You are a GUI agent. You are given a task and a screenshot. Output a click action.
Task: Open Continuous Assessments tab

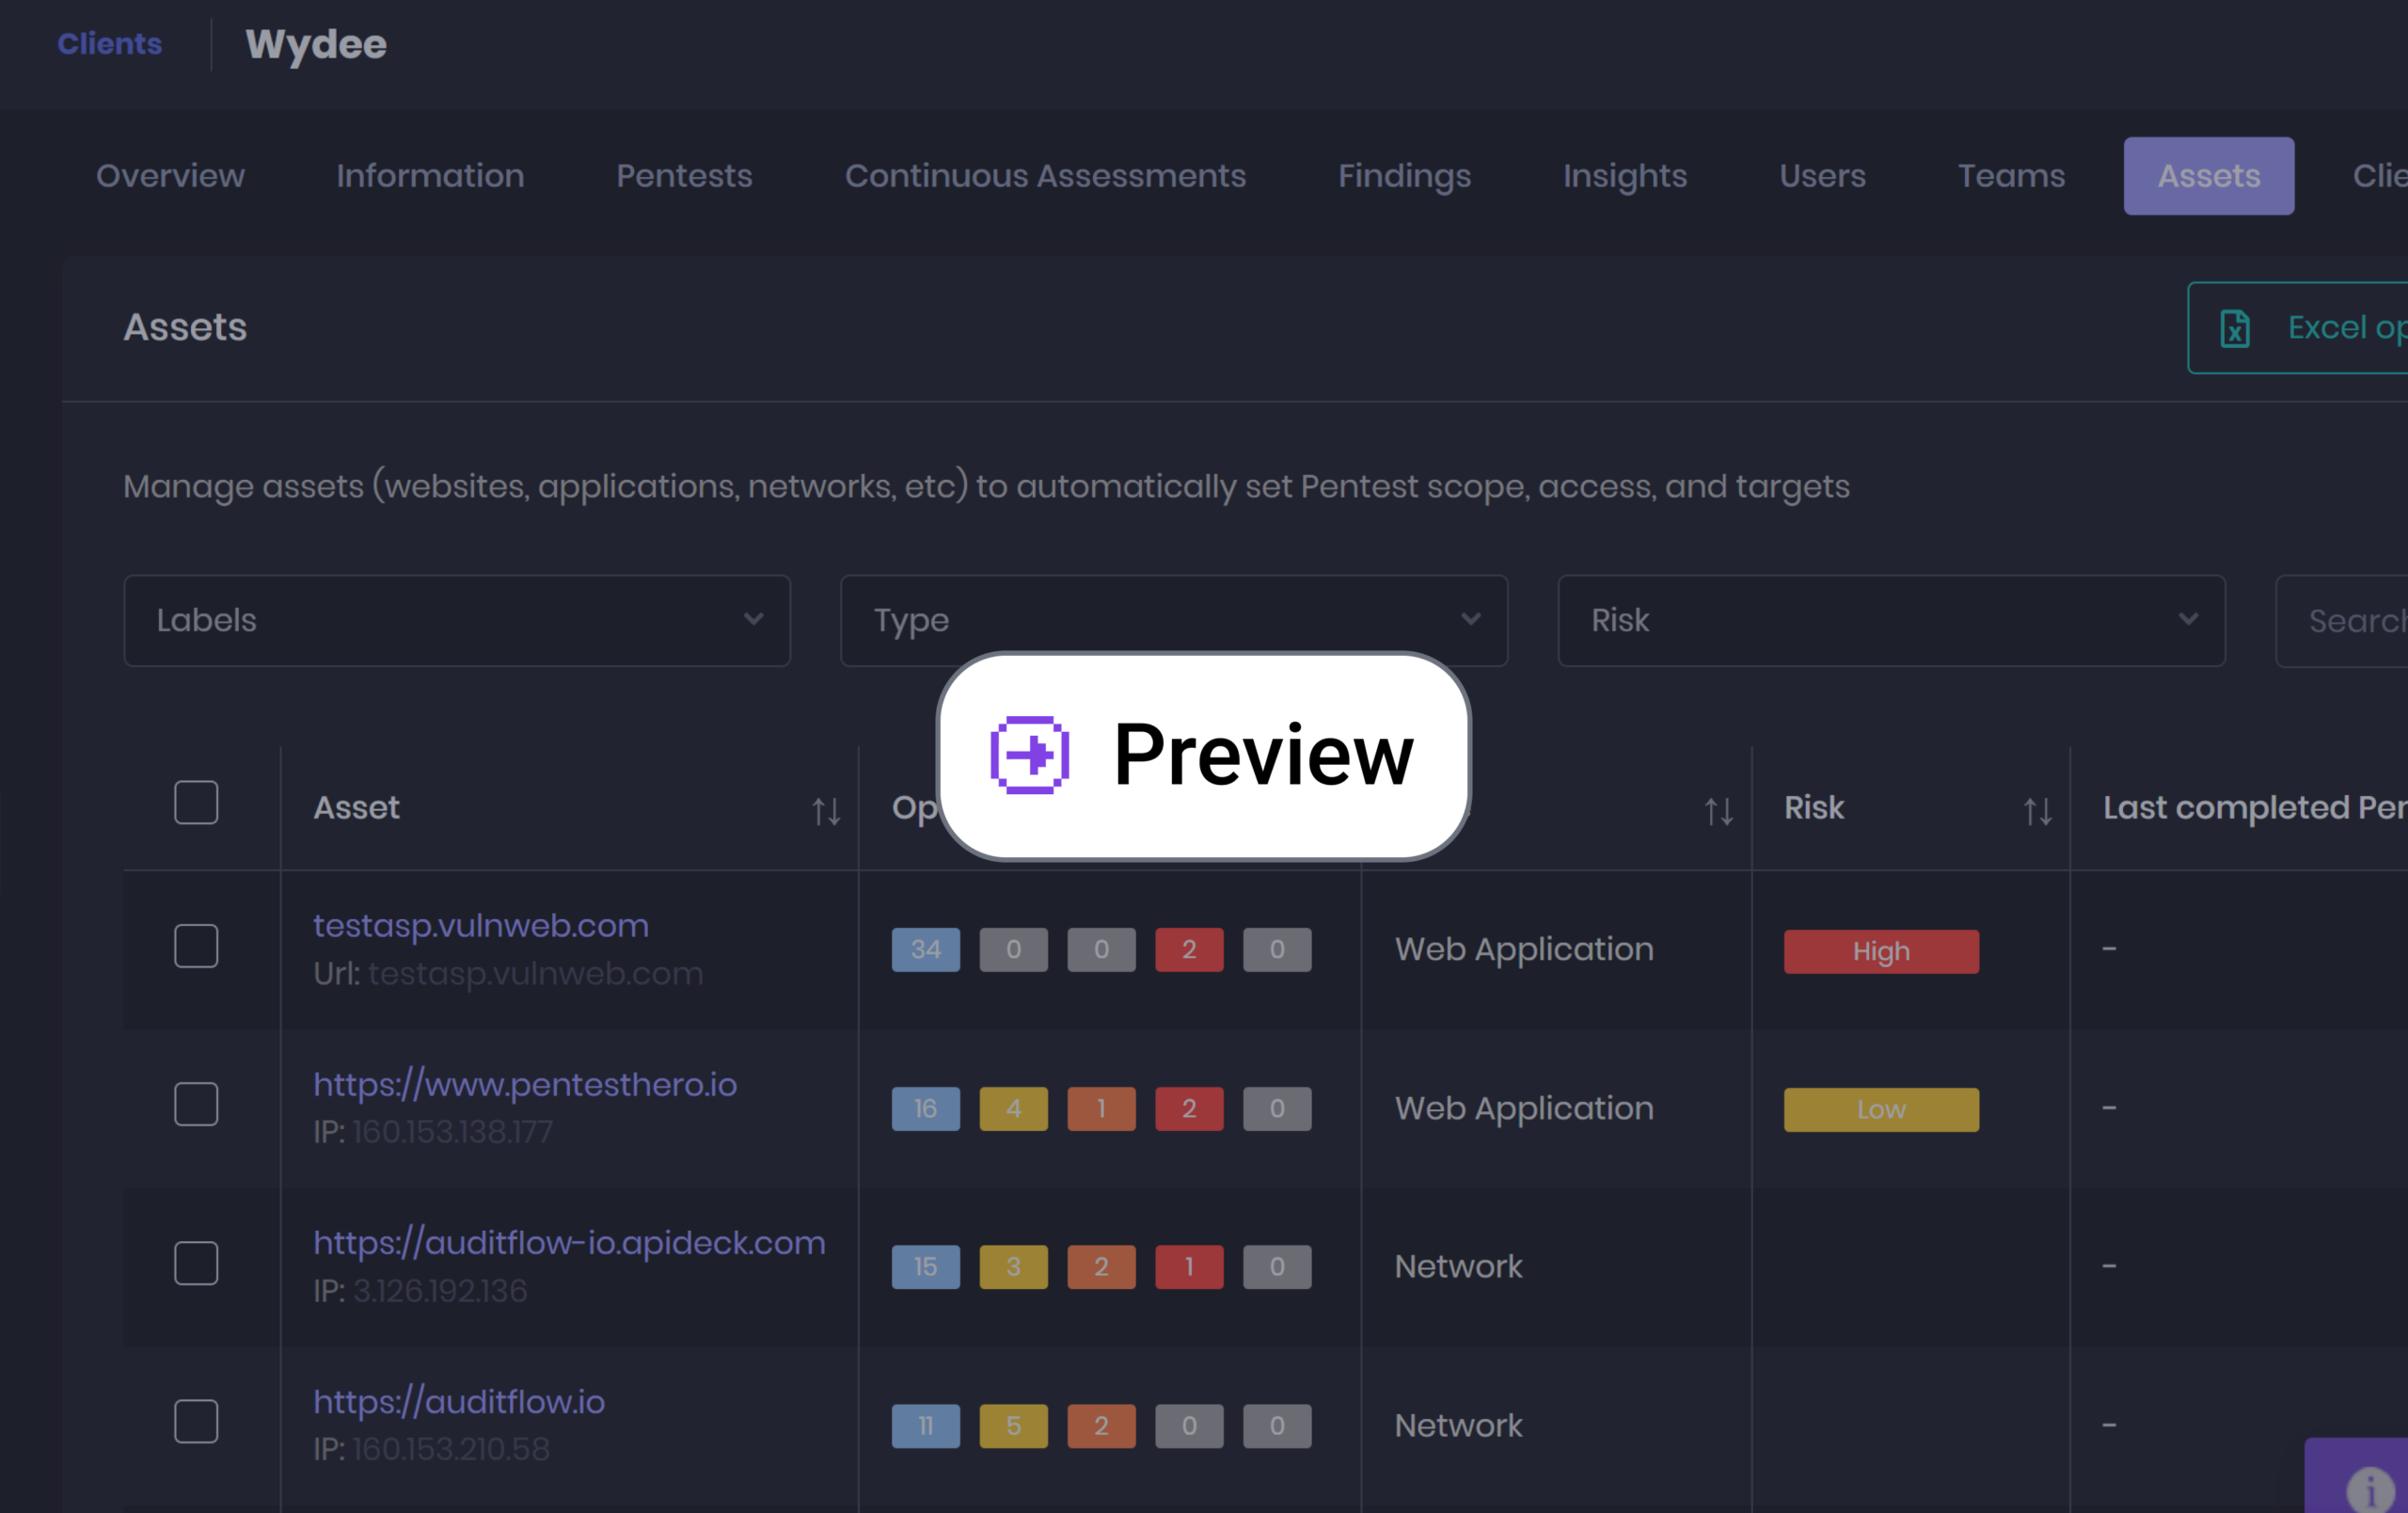click(x=1045, y=176)
